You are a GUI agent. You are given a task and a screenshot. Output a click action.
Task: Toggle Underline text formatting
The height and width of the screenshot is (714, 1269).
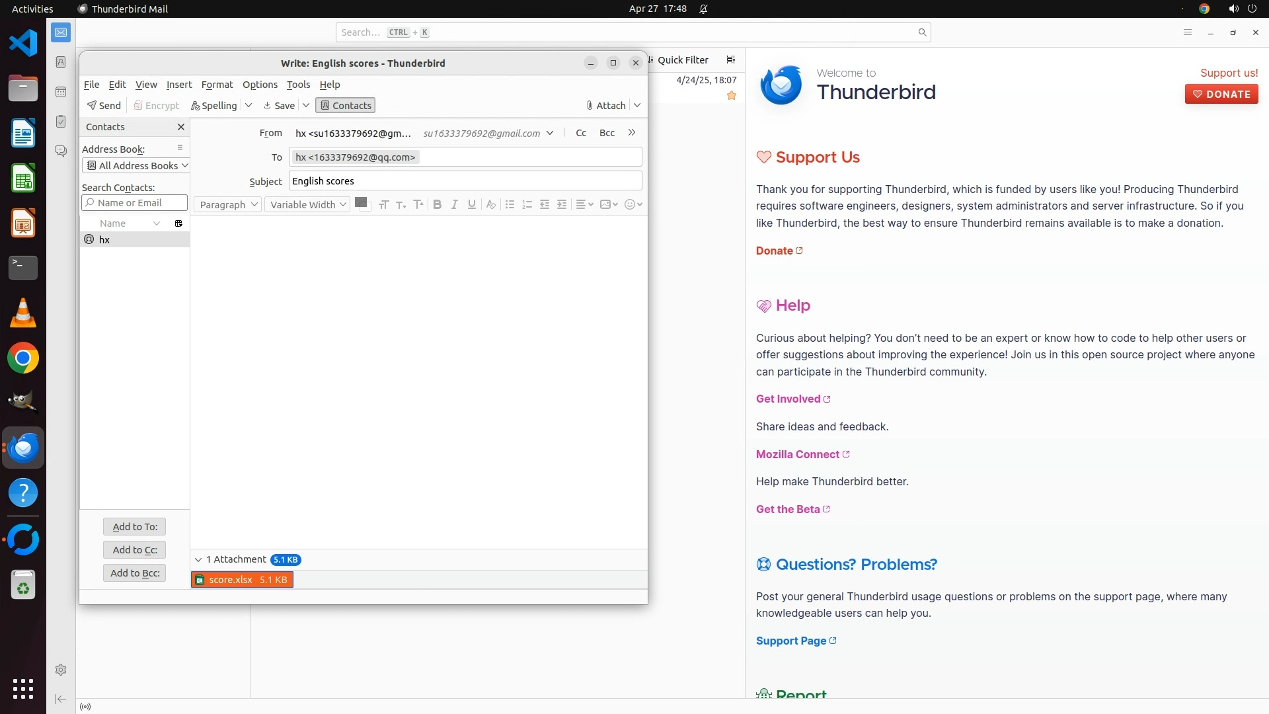pyautogui.click(x=471, y=205)
